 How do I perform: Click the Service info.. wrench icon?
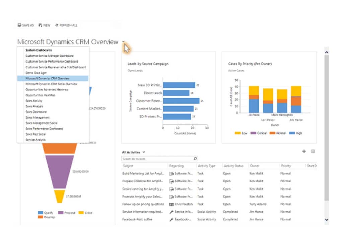[x=171, y=212]
